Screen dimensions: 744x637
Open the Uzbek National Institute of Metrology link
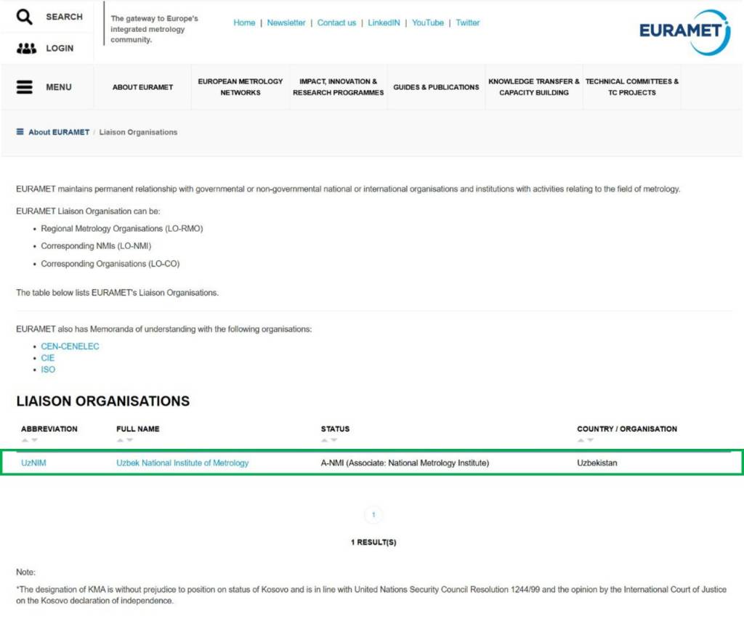click(x=182, y=463)
